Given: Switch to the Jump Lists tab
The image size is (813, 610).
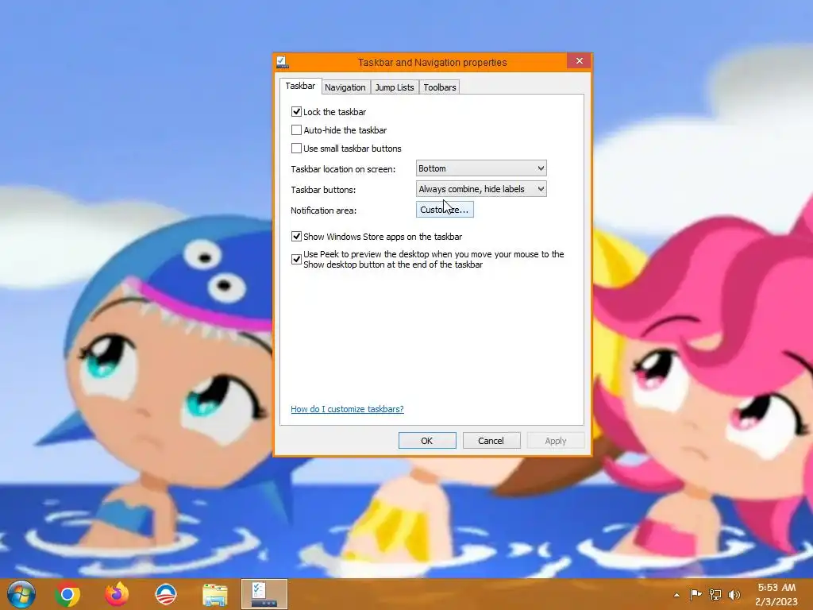Looking at the screenshot, I should coord(395,87).
